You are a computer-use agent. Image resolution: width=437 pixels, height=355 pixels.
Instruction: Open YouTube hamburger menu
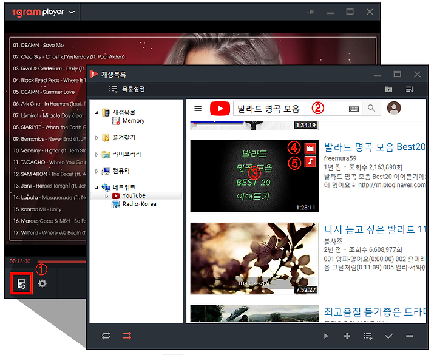tap(198, 108)
